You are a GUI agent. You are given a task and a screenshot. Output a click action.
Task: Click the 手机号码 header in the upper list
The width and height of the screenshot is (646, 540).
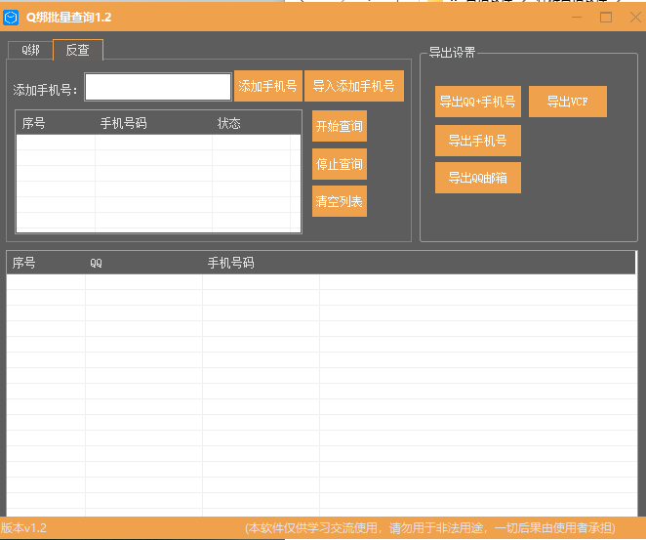(125, 123)
